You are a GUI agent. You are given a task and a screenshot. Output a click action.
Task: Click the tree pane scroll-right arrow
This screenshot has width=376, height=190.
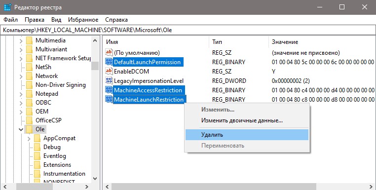[x=87, y=187]
